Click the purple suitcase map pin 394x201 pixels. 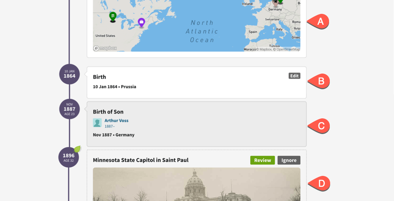[x=141, y=22]
